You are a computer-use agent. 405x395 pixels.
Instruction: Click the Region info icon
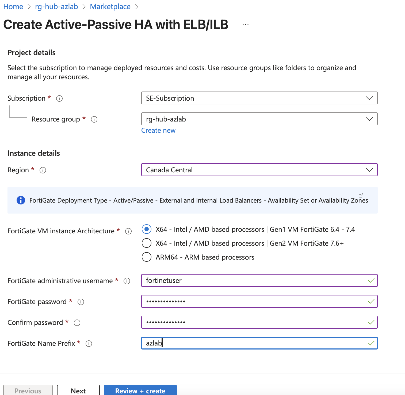[43, 170]
